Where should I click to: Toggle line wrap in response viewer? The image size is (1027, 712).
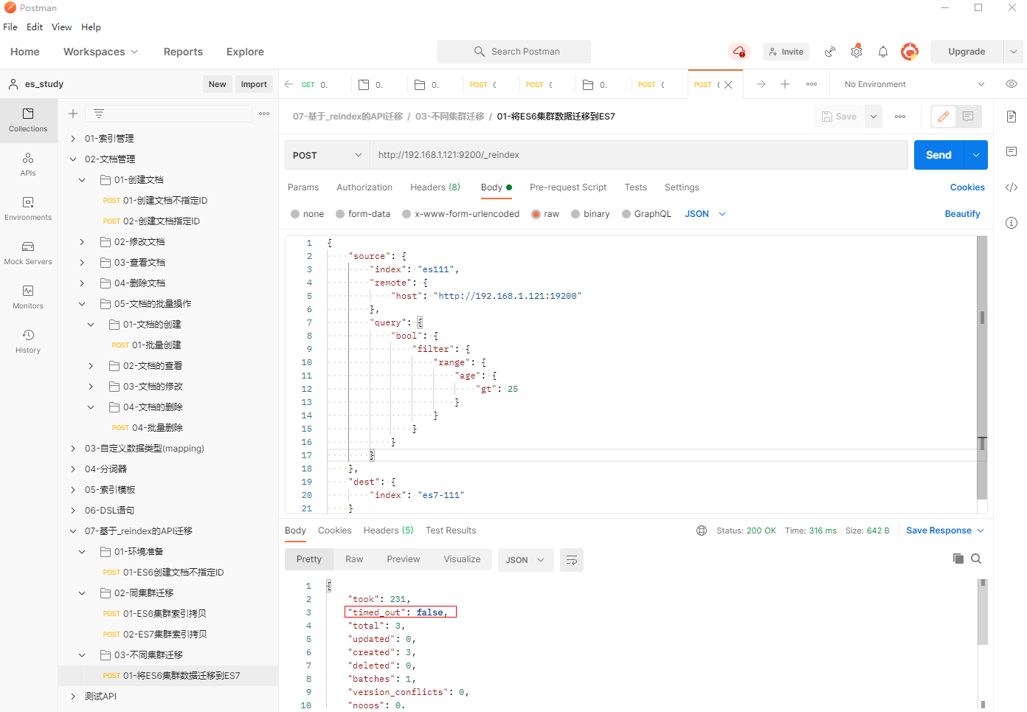[572, 560]
